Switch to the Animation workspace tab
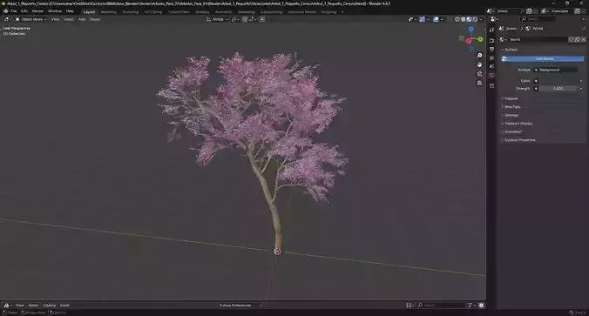The image size is (589, 316). [224, 12]
